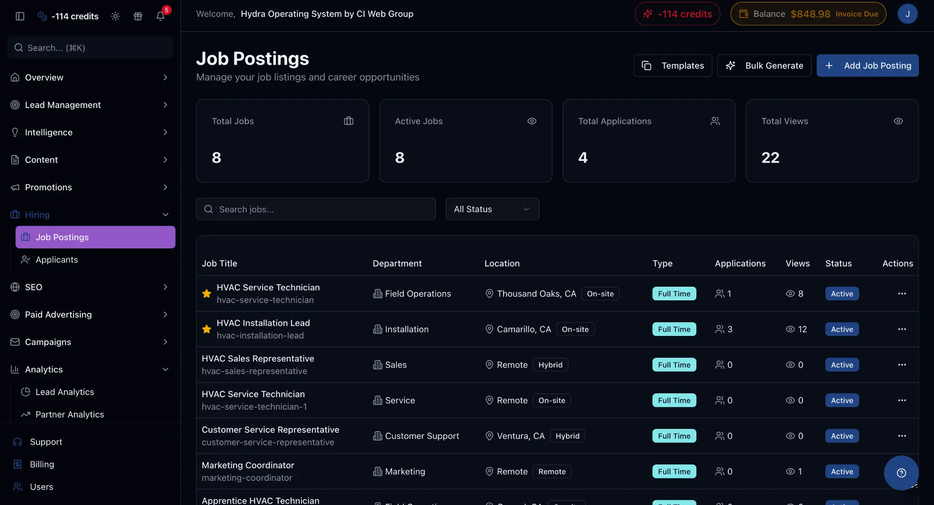Expand the Paid Advertising menu

(x=90, y=314)
